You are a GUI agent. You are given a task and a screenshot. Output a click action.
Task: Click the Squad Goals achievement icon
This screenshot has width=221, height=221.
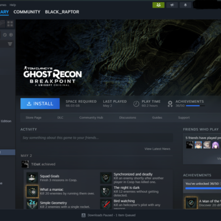(32, 178)
